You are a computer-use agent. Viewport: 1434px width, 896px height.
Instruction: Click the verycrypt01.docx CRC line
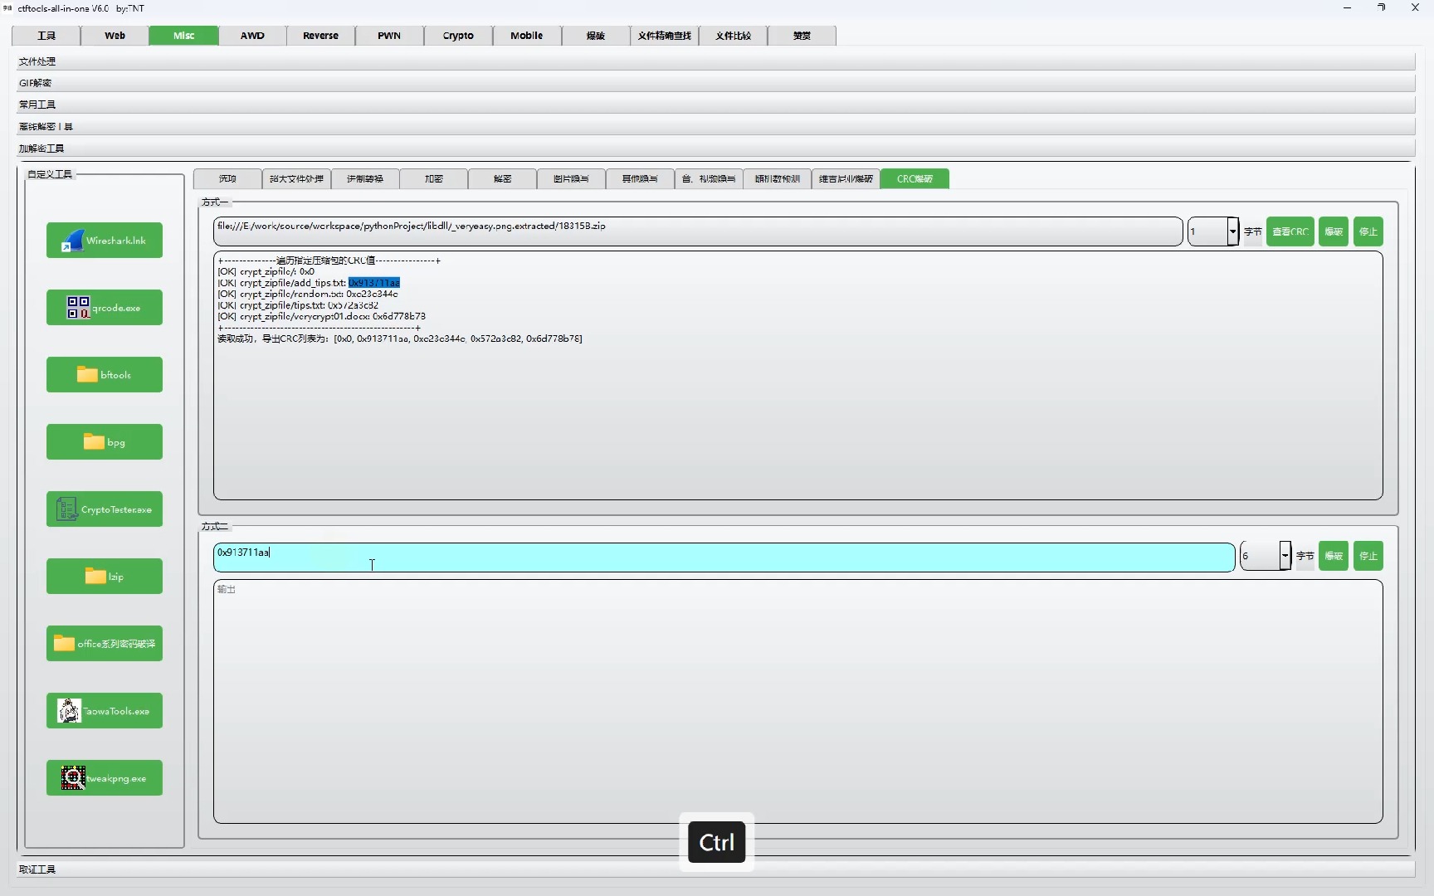(321, 316)
